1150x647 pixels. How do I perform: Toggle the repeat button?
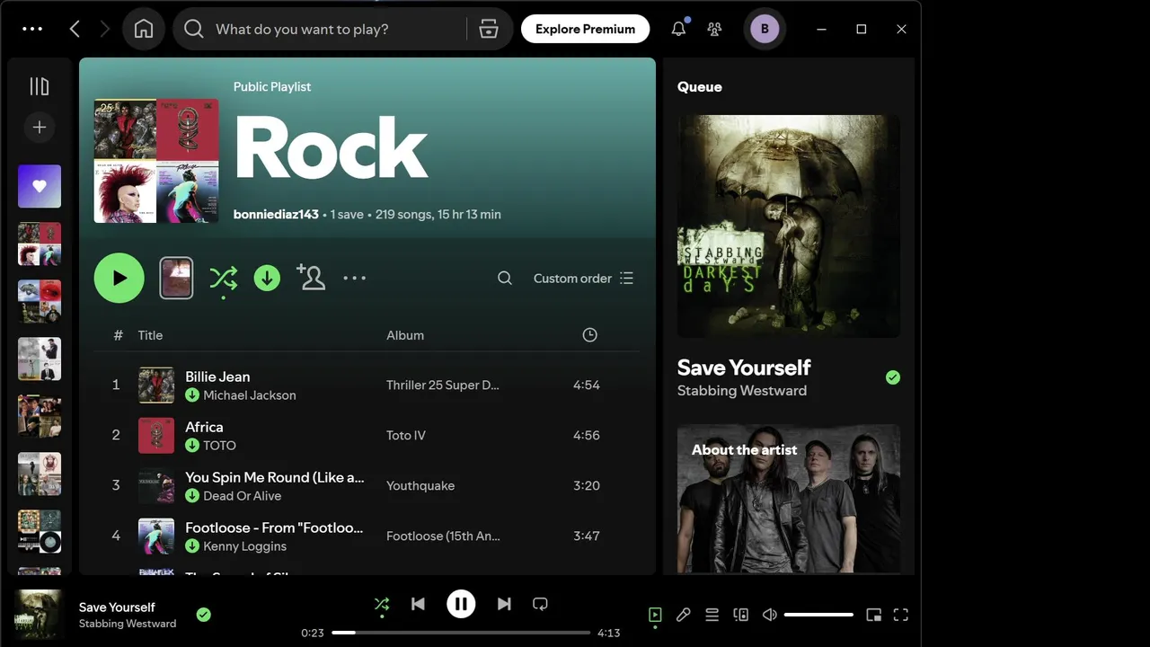tap(540, 604)
